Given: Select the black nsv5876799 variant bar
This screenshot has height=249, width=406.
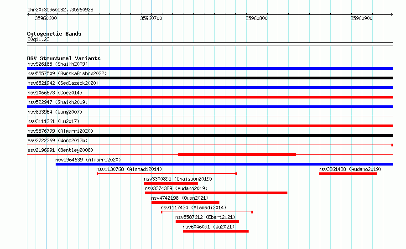Looking at the screenshot, I should tap(210, 135).
